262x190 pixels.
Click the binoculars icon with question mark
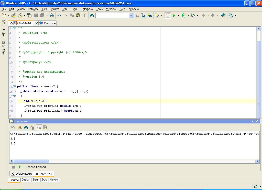(x=143, y=16)
